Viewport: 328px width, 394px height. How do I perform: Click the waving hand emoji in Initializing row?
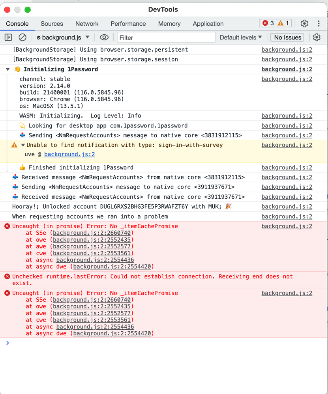17,69
